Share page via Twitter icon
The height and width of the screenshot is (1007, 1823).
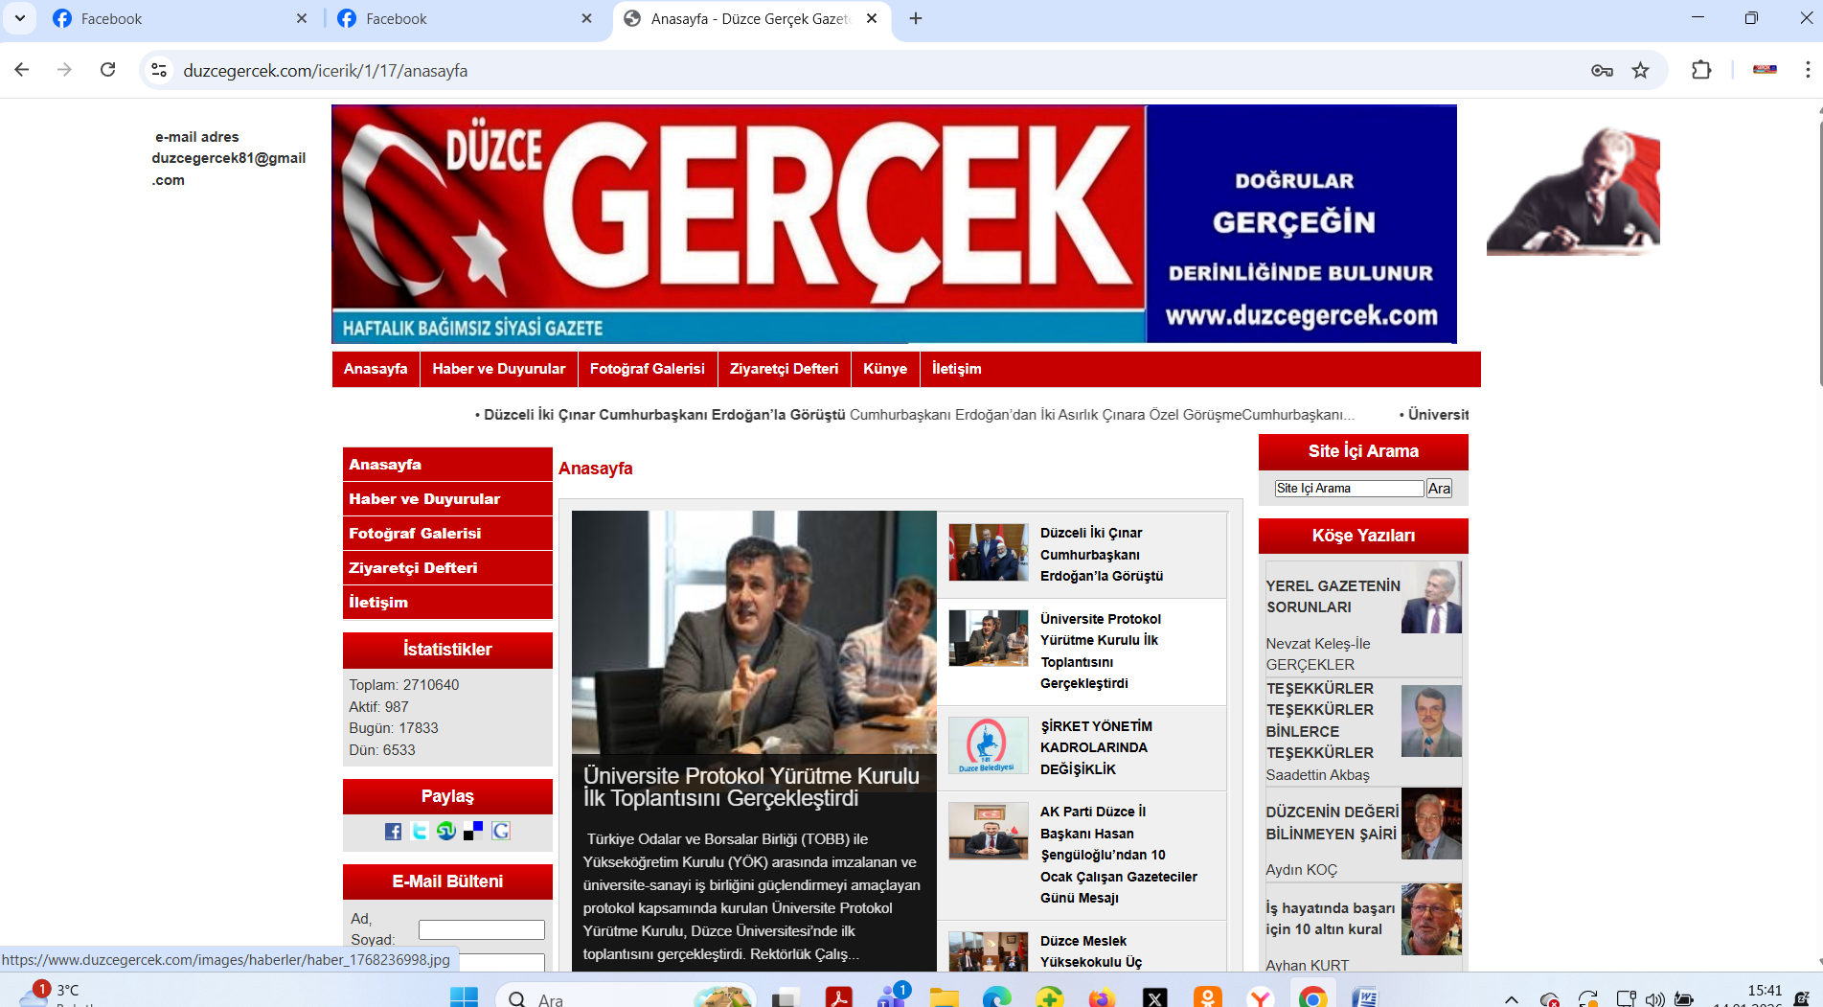pyautogui.click(x=420, y=832)
